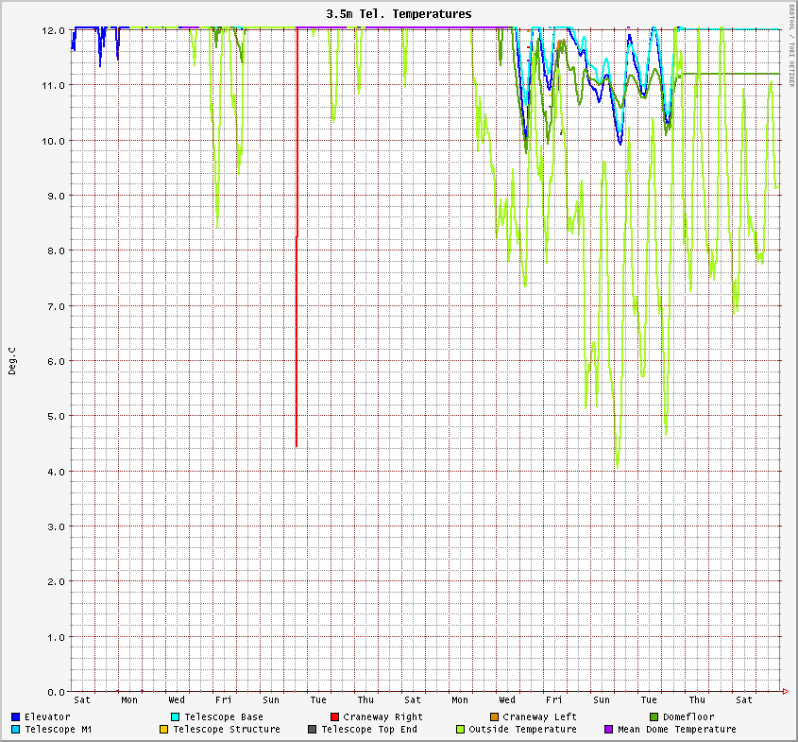Image resolution: width=798 pixels, height=742 pixels.
Task: Click the purple Mean Dome Temperature swatch
Action: pyautogui.click(x=609, y=730)
